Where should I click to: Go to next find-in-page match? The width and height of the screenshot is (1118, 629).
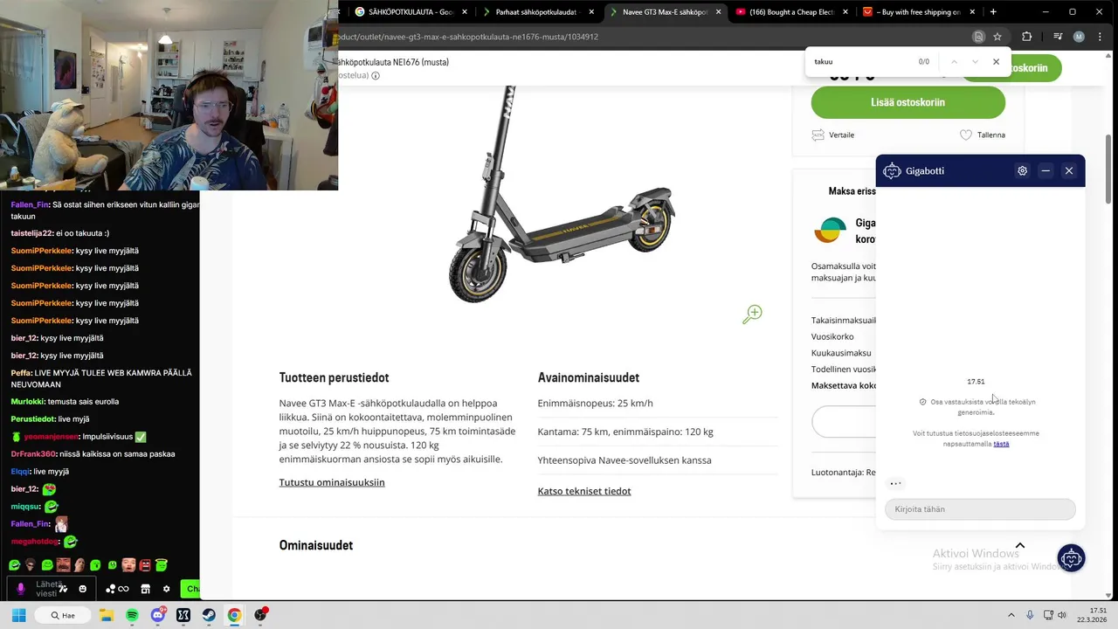[x=975, y=62]
